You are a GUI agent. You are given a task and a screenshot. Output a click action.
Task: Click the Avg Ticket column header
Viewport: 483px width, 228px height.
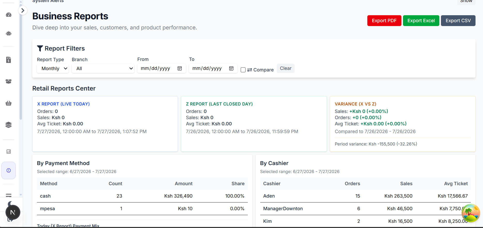click(456, 184)
